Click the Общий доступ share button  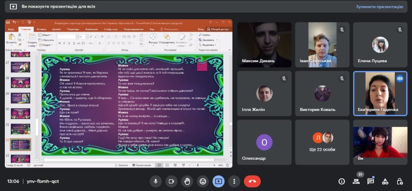coord(218,29)
